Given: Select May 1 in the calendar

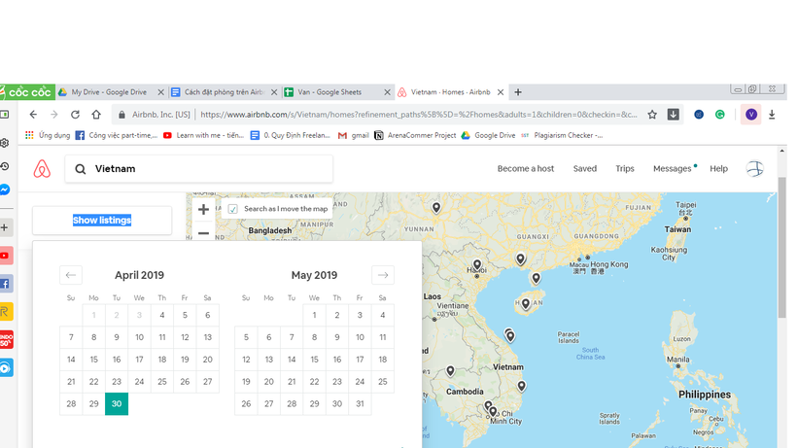Looking at the screenshot, I should click(x=314, y=315).
